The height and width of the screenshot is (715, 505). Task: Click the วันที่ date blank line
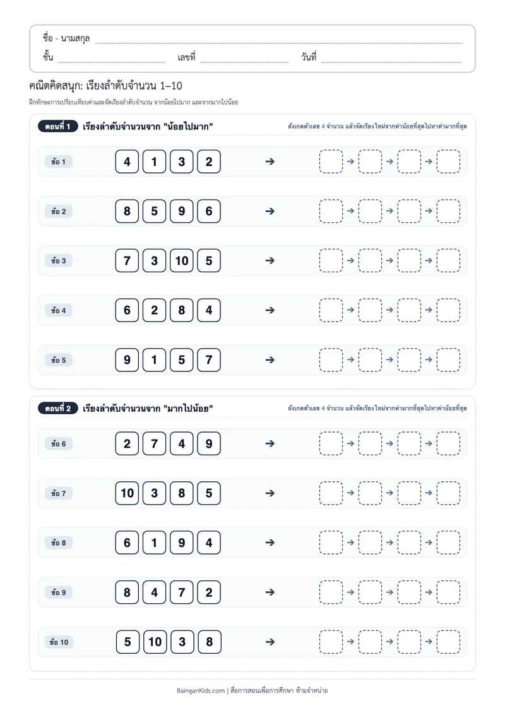click(391, 61)
